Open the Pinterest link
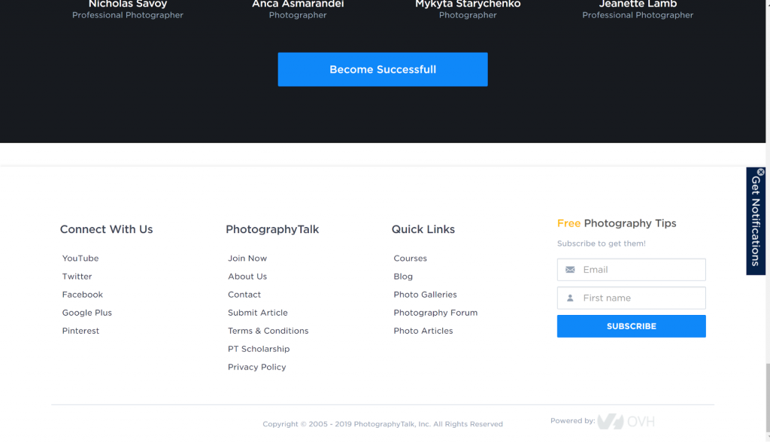Viewport: 770px width, 442px height. point(80,331)
